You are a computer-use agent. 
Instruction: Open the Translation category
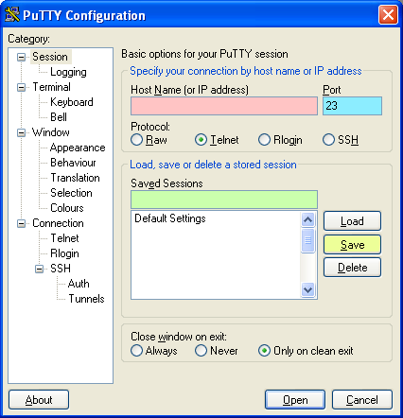point(75,178)
